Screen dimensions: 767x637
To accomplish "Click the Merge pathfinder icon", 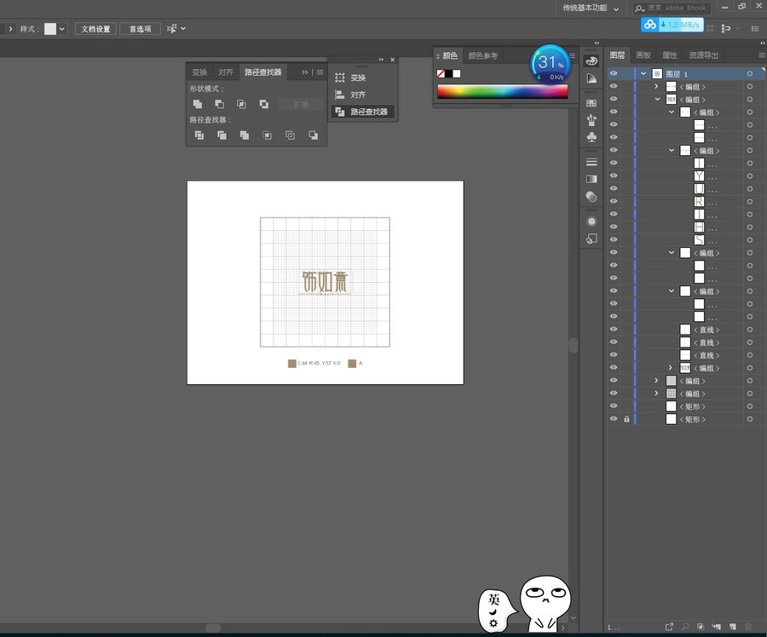I will [245, 135].
